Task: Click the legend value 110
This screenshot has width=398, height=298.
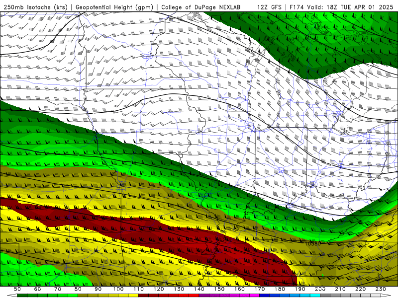Action: (138, 289)
